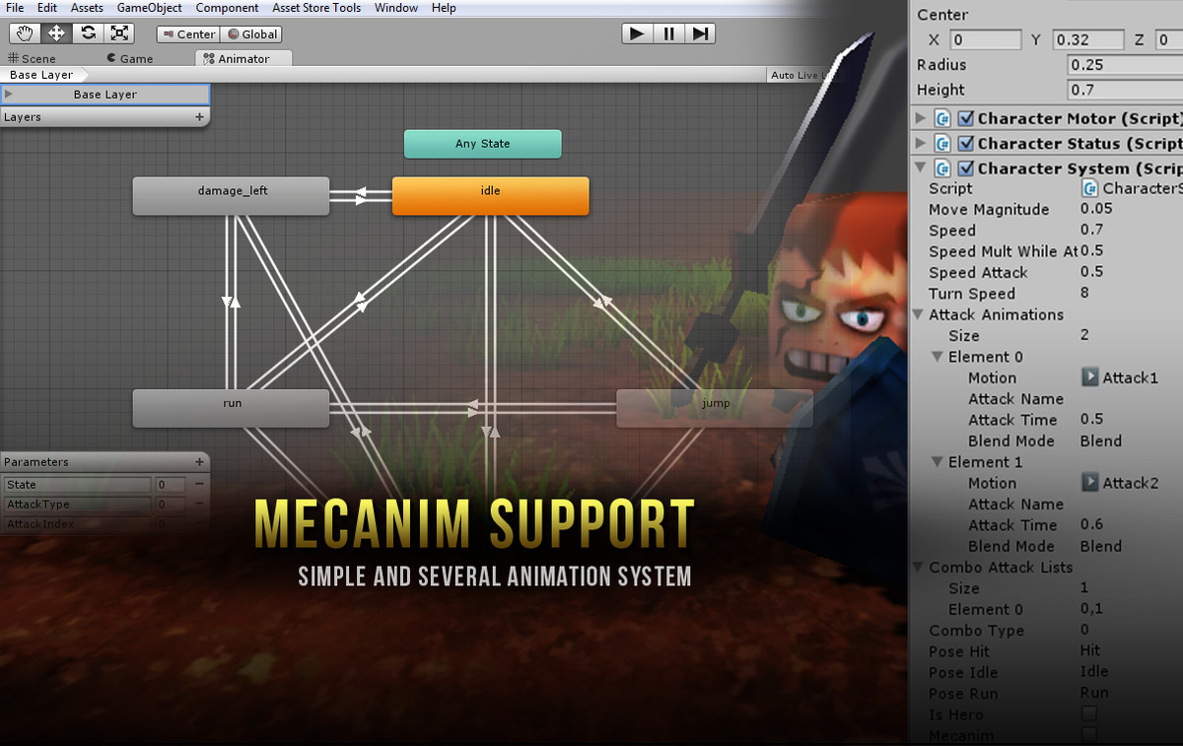Click the Center Y value field
Screen dimensions: 1183x746
pyautogui.click(x=1087, y=40)
